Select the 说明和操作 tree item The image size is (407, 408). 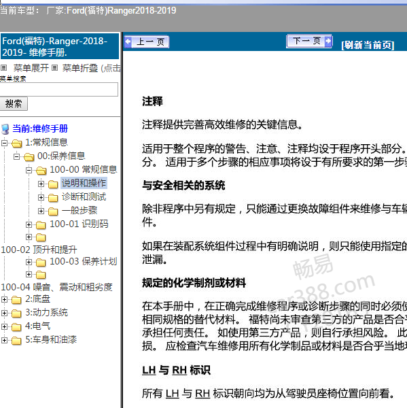84,183
